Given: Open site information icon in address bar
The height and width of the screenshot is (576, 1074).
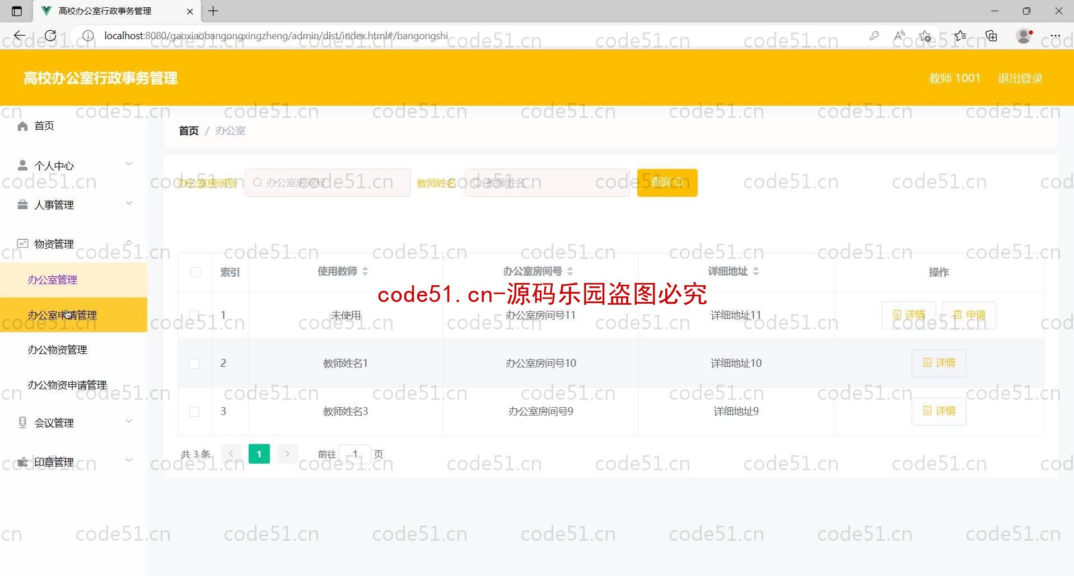Looking at the screenshot, I should pyautogui.click(x=88, y=36).
